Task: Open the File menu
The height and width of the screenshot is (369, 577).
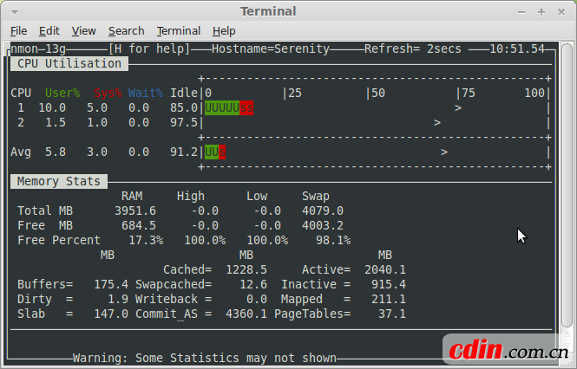Action: (x=18, y=31)
